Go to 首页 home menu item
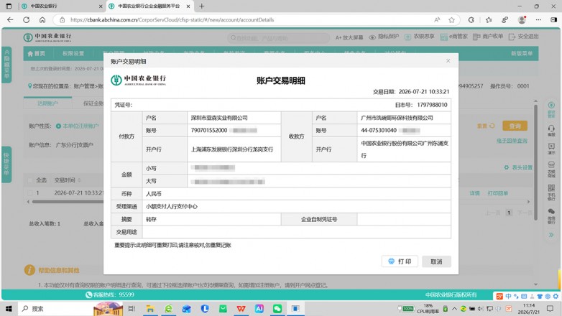Screen dimensions: 562x316 pos(37,53)
